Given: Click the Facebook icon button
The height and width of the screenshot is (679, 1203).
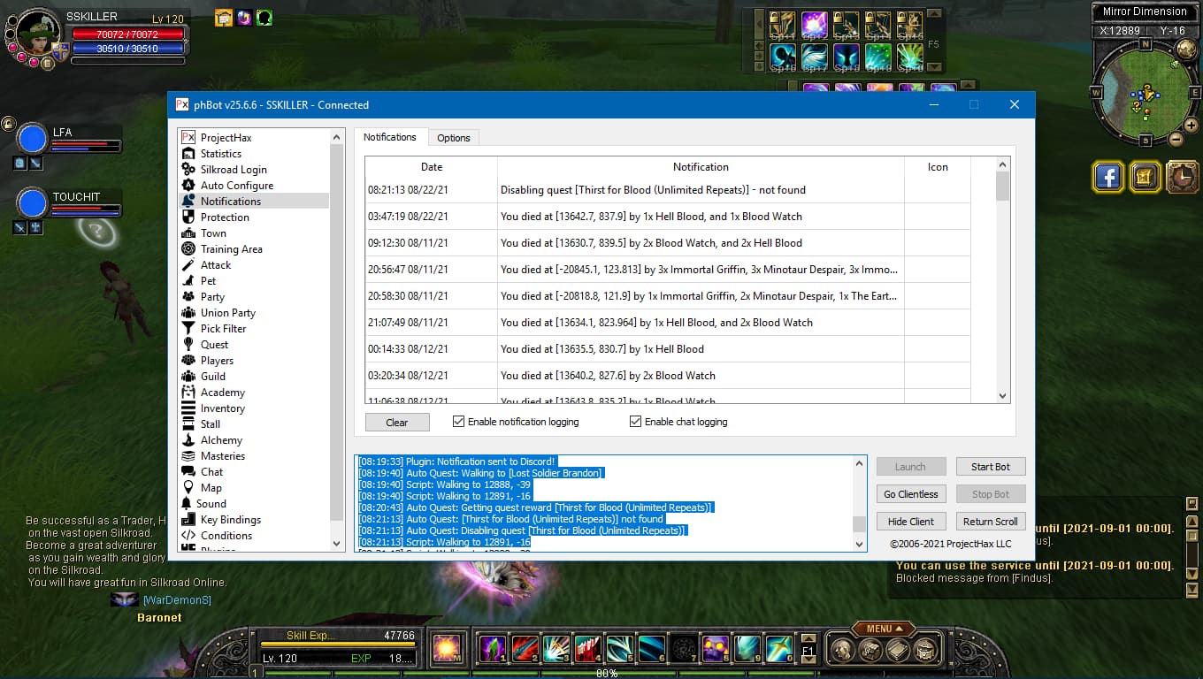Looking at the screenshot, I should pos(1107,177).
